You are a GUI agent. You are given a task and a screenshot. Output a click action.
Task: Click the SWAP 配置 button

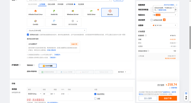(x=48, y=66)
